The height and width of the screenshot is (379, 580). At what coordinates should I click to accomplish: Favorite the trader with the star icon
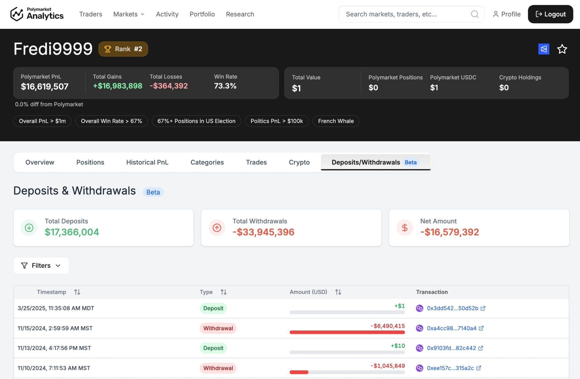pos(562,49)
